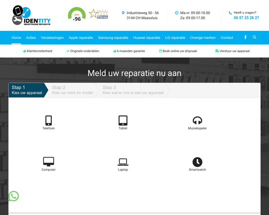Click truck icon beside Verstuur uw apparaat
269x215 pixels.
tap(217, 51)
